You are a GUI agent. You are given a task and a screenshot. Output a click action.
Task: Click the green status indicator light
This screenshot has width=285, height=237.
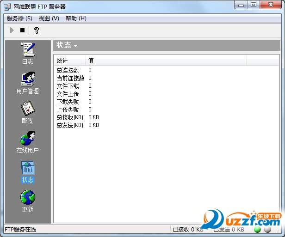257,230
